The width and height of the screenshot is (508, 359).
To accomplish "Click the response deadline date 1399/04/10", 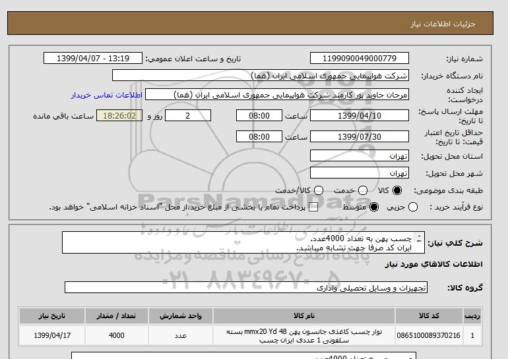I will (x=360, y=115).
